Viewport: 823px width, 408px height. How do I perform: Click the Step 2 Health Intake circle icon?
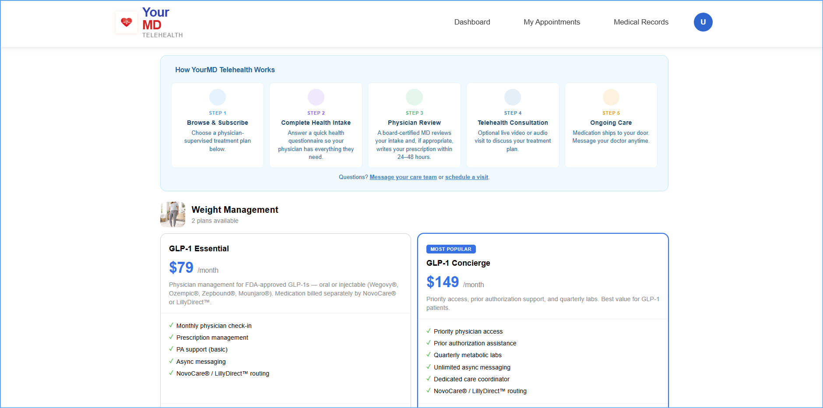coord(316,97)
